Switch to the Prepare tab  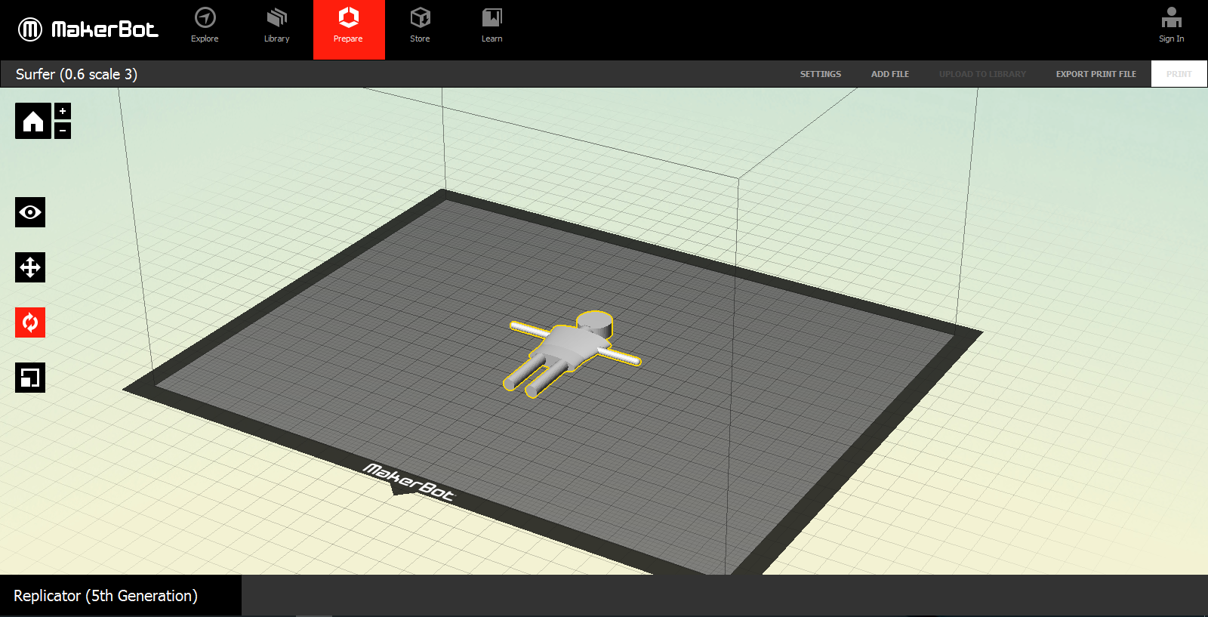click(349, 29)
